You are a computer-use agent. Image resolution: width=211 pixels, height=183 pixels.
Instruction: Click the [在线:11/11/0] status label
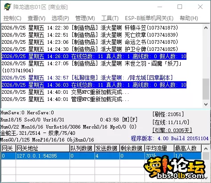(x=171, y=122)
